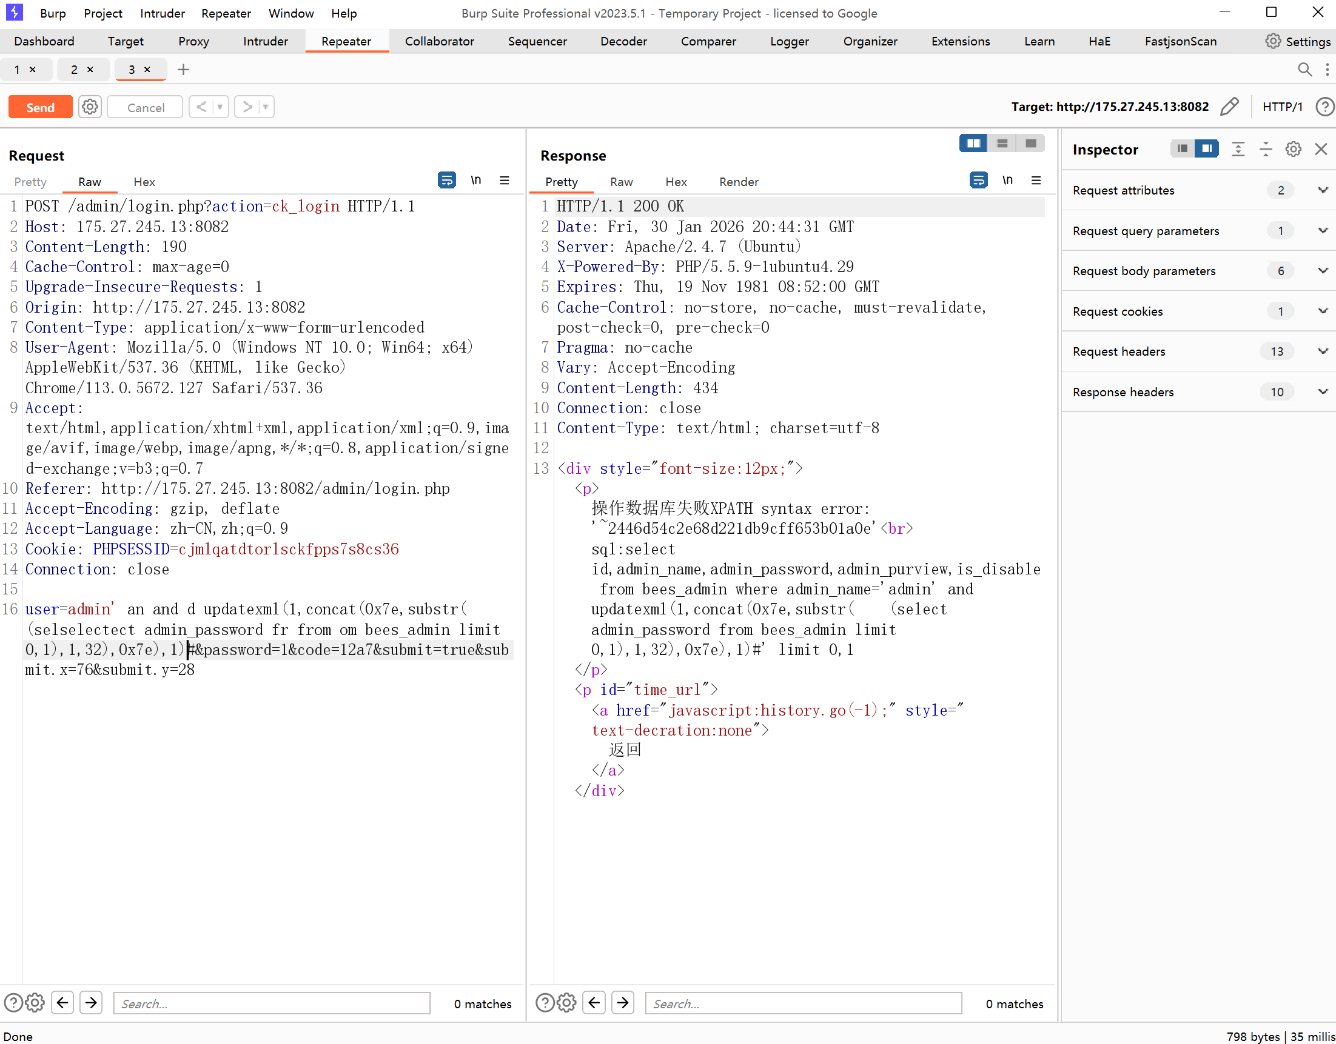The height and width of the screenshot is (1044, 1336).
Task: Expand Request body parameters section
Action: 1323,271
